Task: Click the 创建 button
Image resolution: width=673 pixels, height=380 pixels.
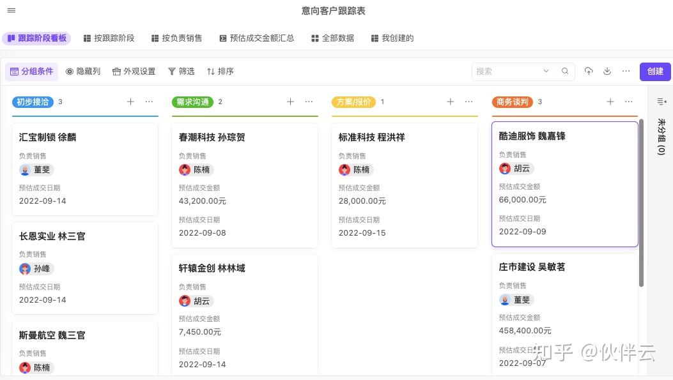Action: [655, 71]
